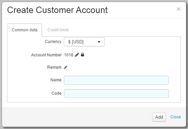This screenshot has height=129, width=188.
Task: Click the lock icon beside Account Number
Action: (x=83, y=55)
